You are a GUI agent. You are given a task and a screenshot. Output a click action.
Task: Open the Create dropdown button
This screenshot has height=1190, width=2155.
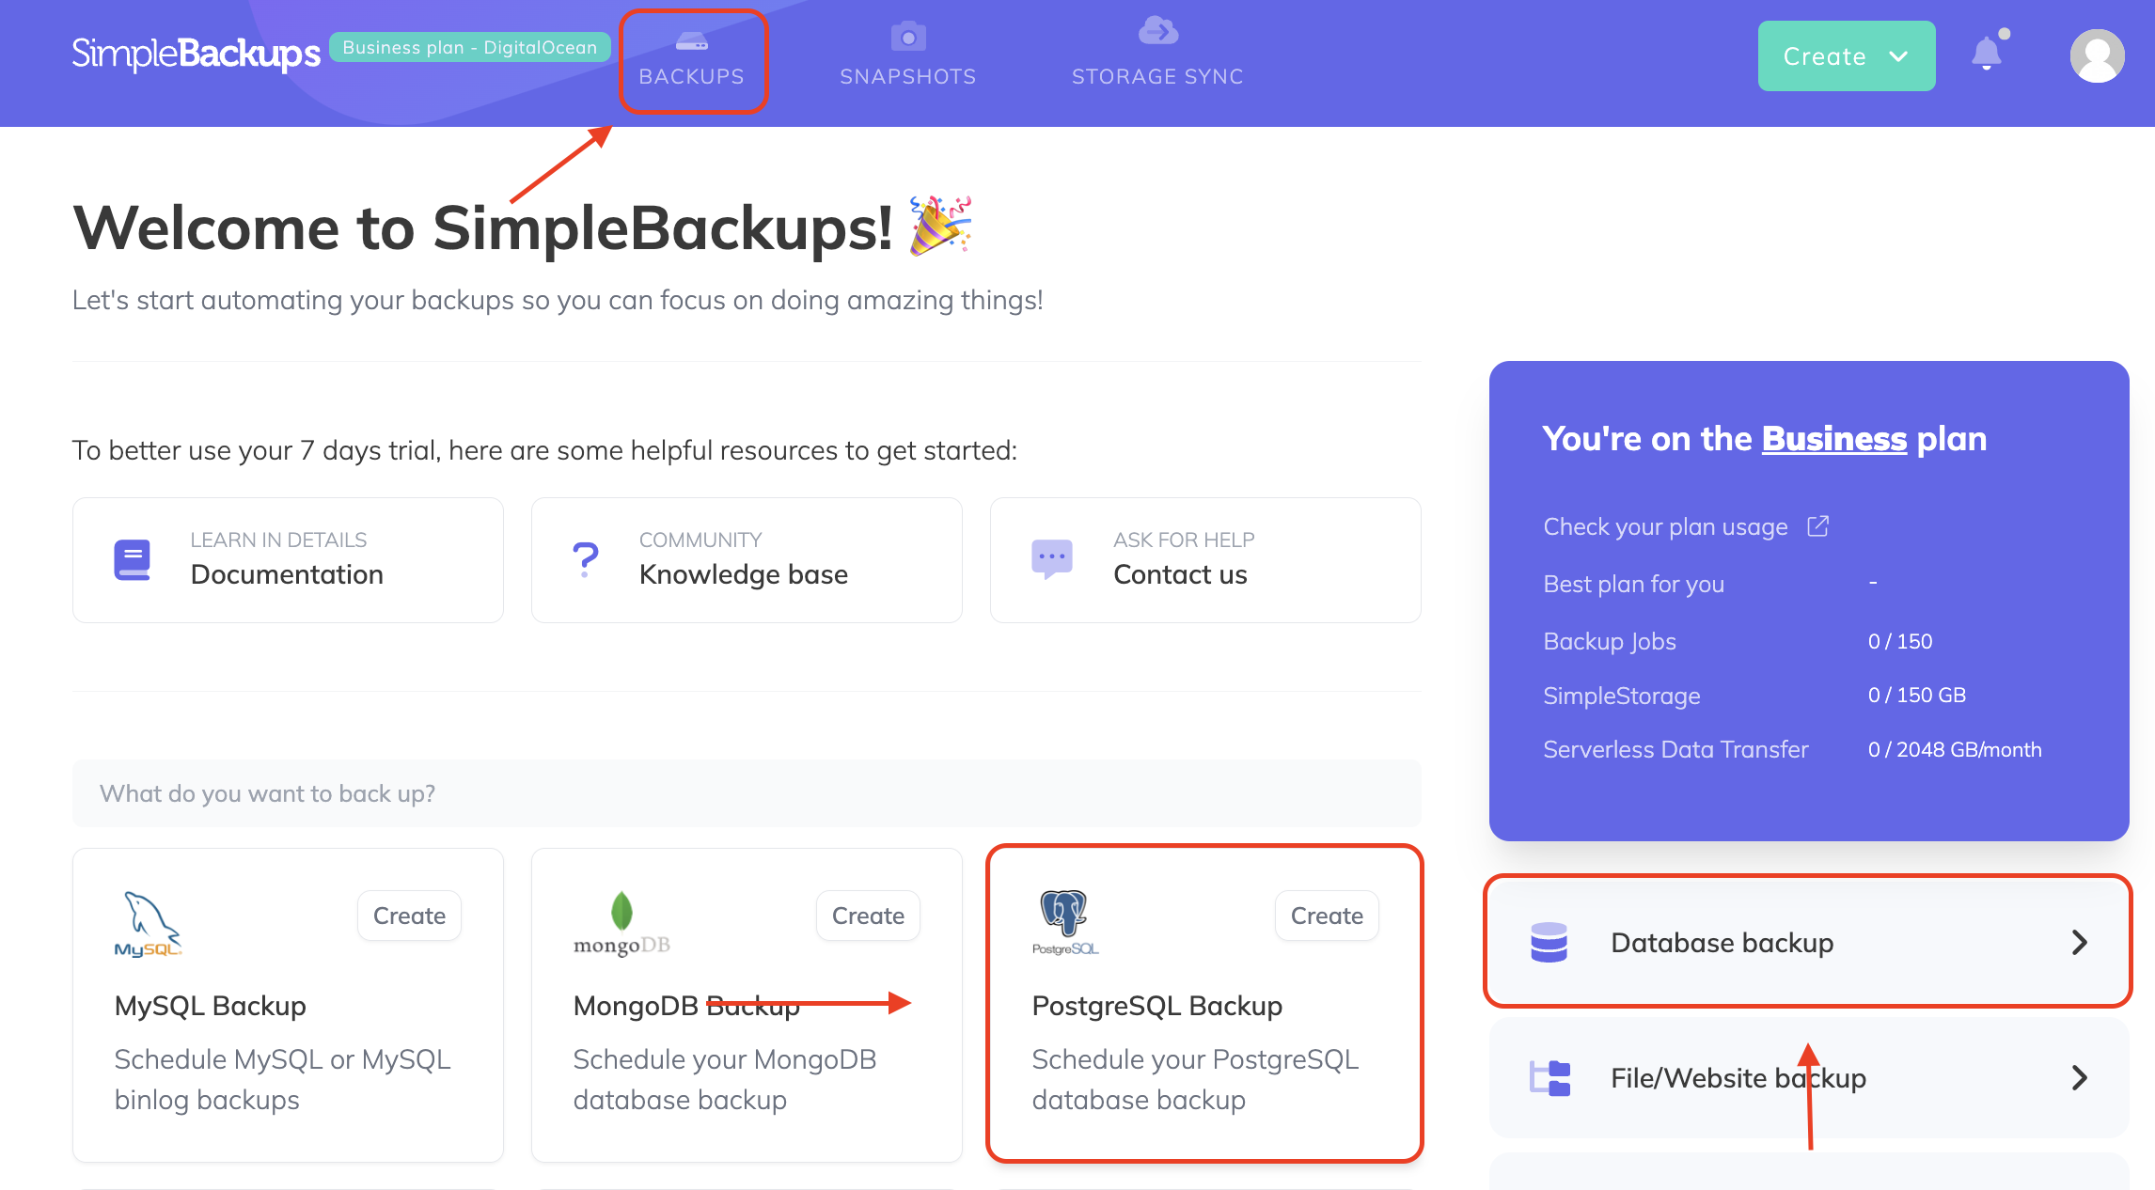1846,56
